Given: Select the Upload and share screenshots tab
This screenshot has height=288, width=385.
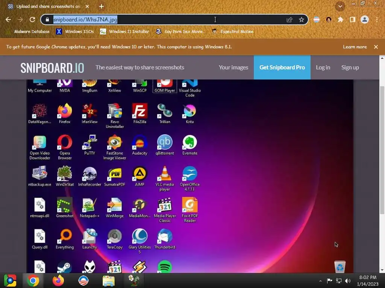Looking at the screenshot, I should pos(48,6).
